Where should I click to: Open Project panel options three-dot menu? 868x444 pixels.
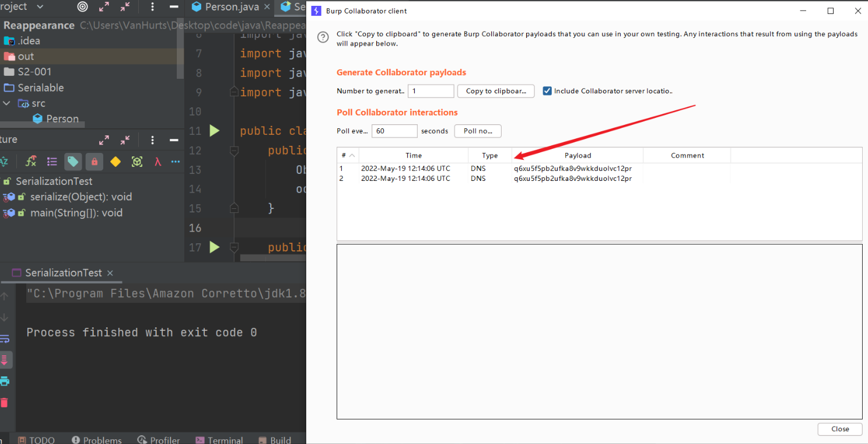[152, 7]
